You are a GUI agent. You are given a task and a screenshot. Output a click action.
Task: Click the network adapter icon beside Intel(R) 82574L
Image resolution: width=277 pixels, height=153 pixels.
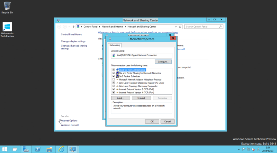point(114,55)
